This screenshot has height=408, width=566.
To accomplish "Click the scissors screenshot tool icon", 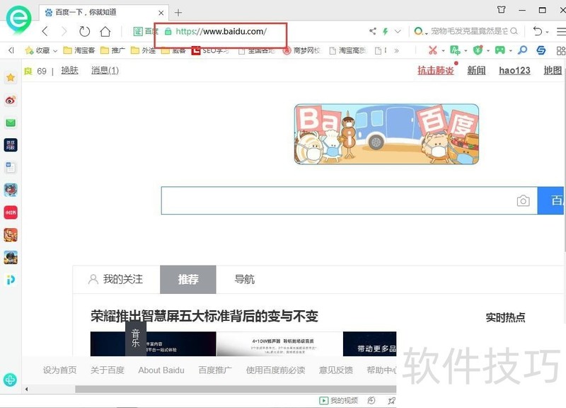I will tap(433, 50).
